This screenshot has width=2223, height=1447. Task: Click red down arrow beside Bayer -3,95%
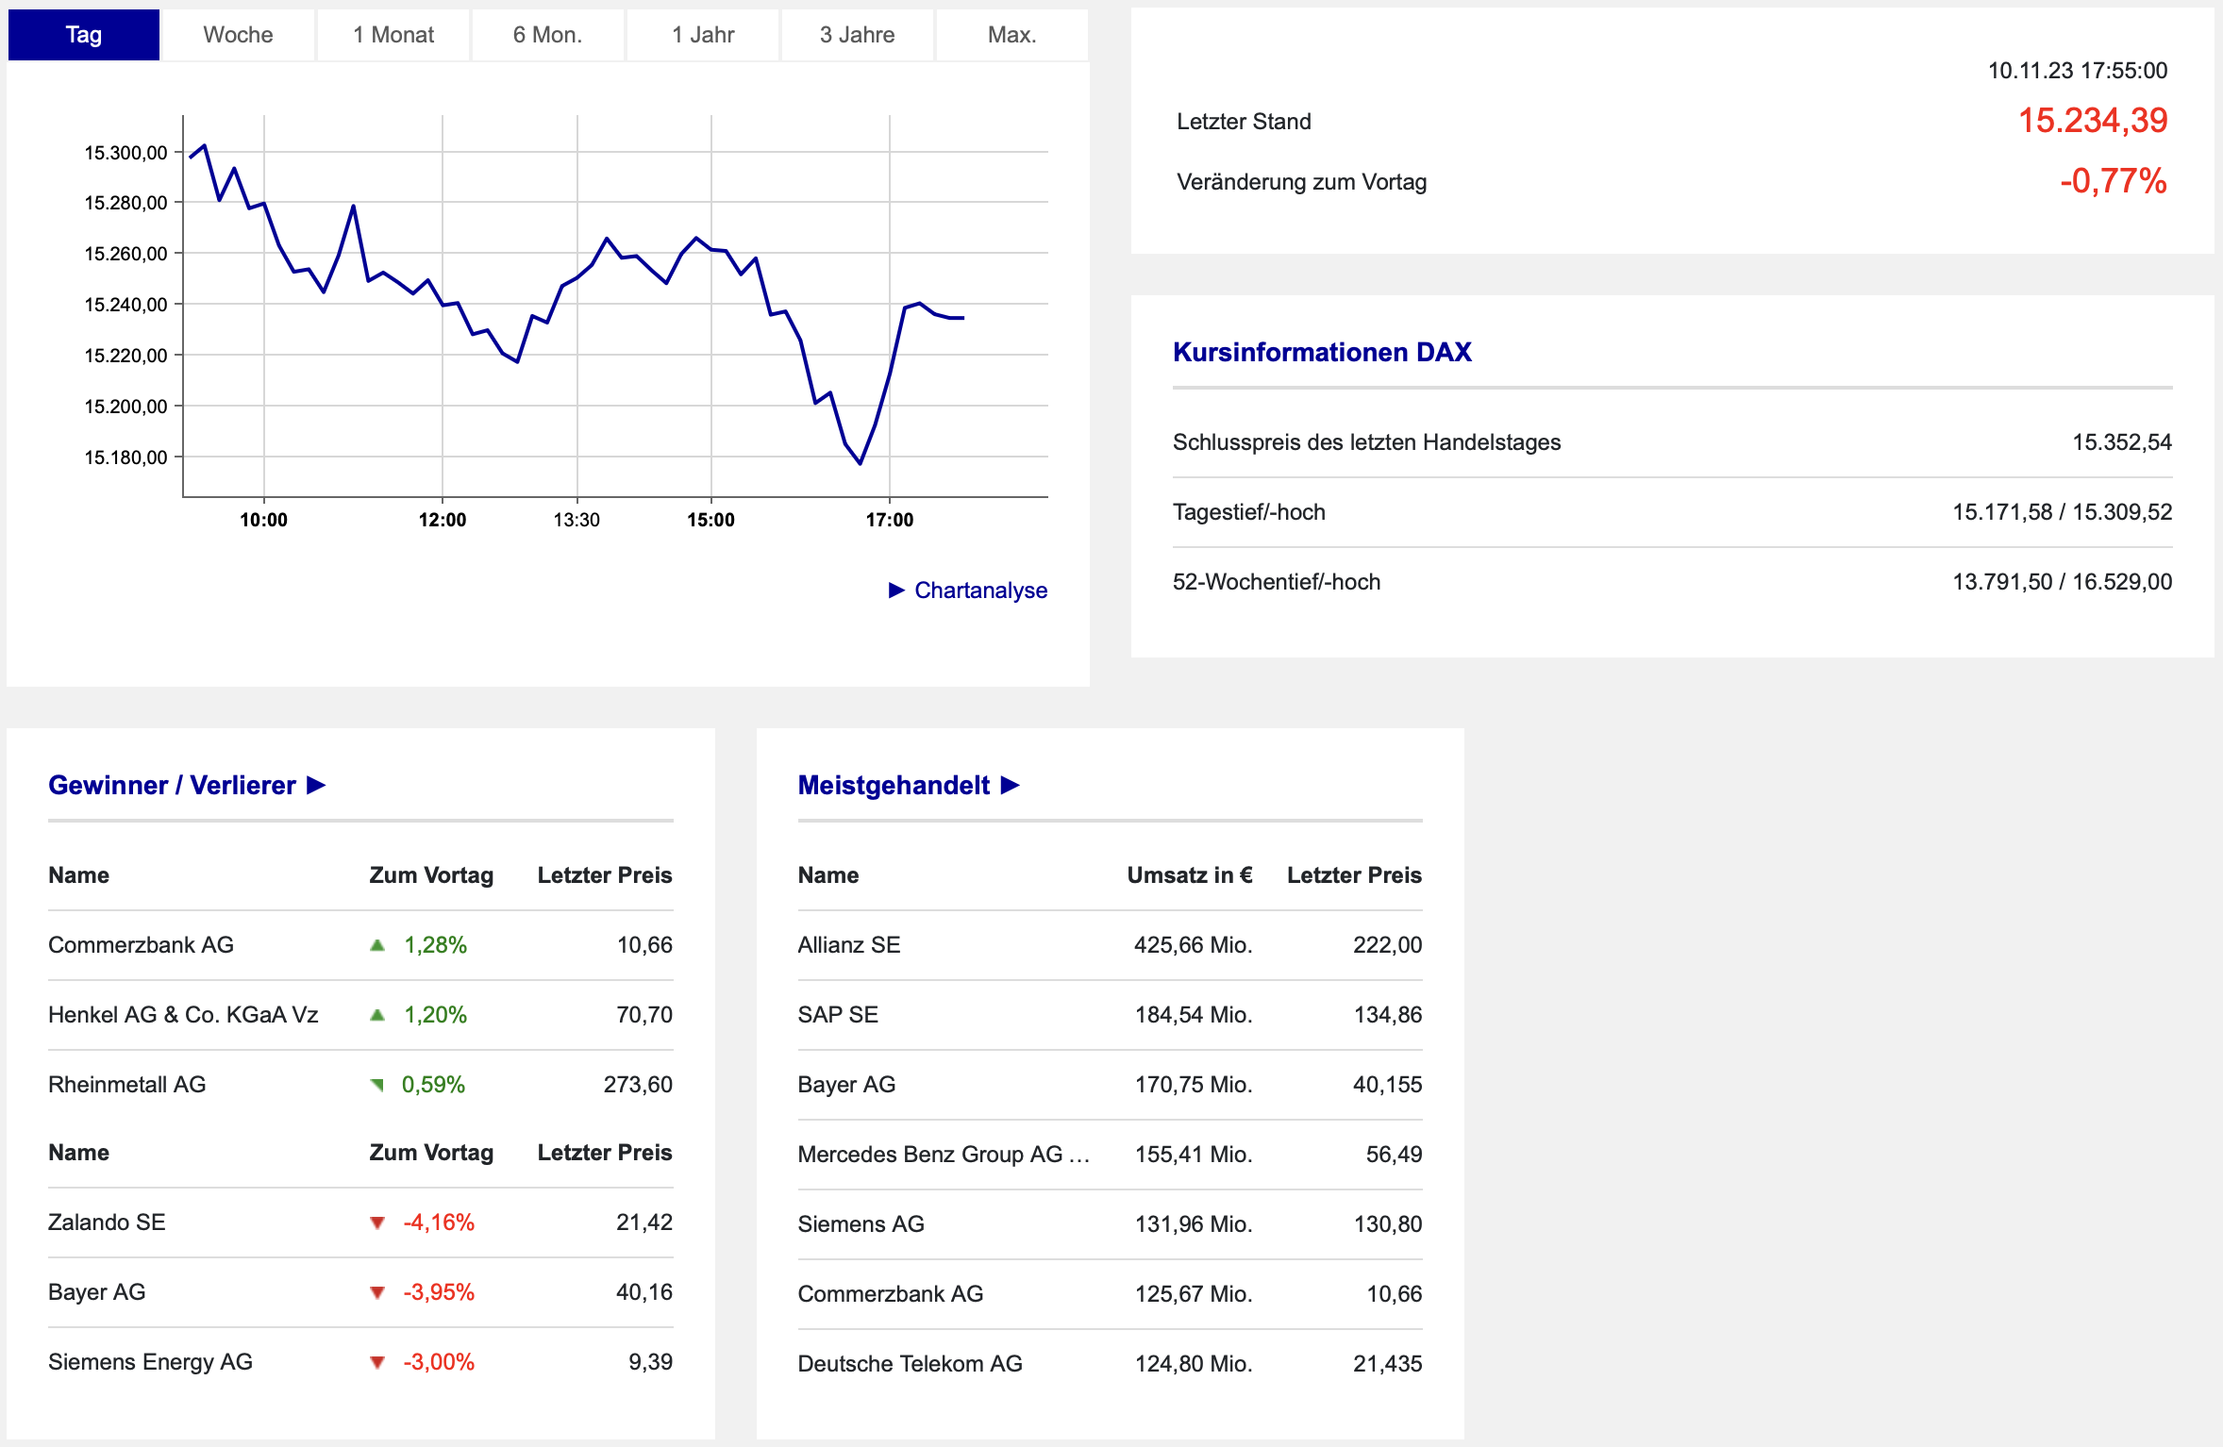coord(377,1293)
